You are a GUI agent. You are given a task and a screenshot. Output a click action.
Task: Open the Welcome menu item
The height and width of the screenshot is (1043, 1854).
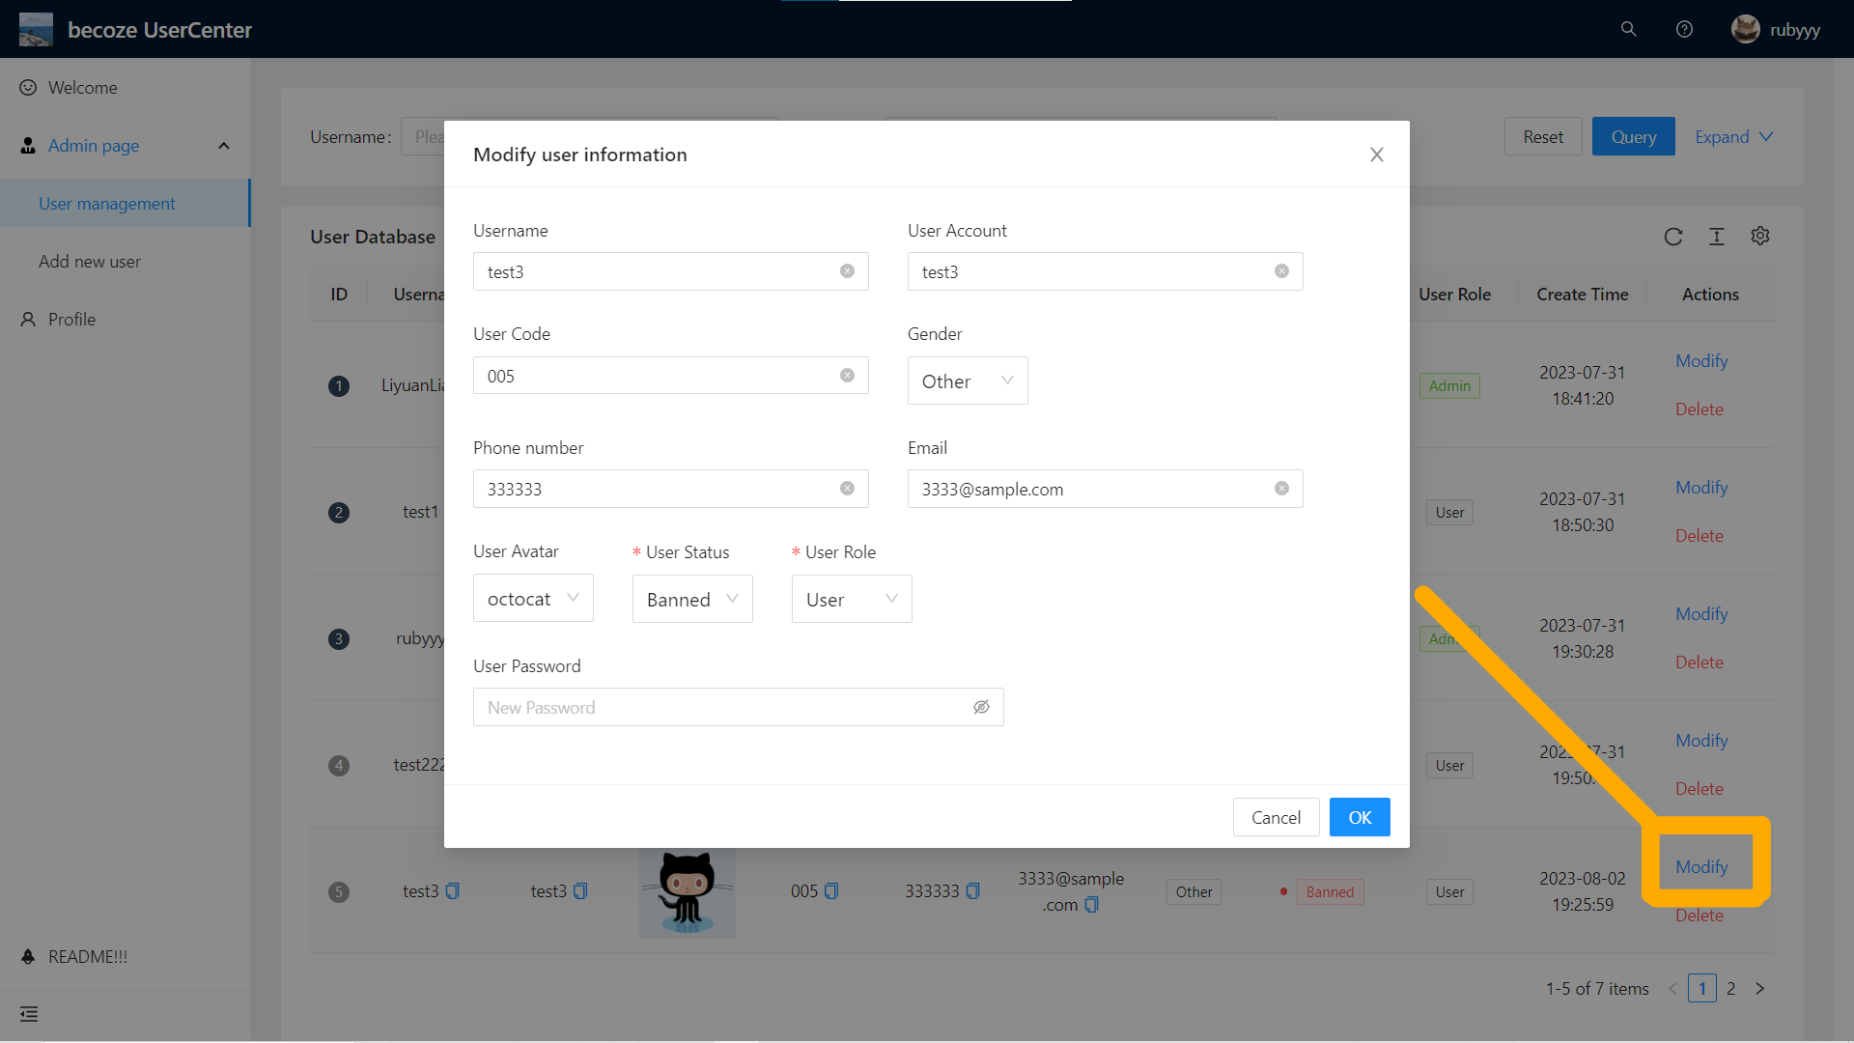pyautogui.click(x=126, y=87)
